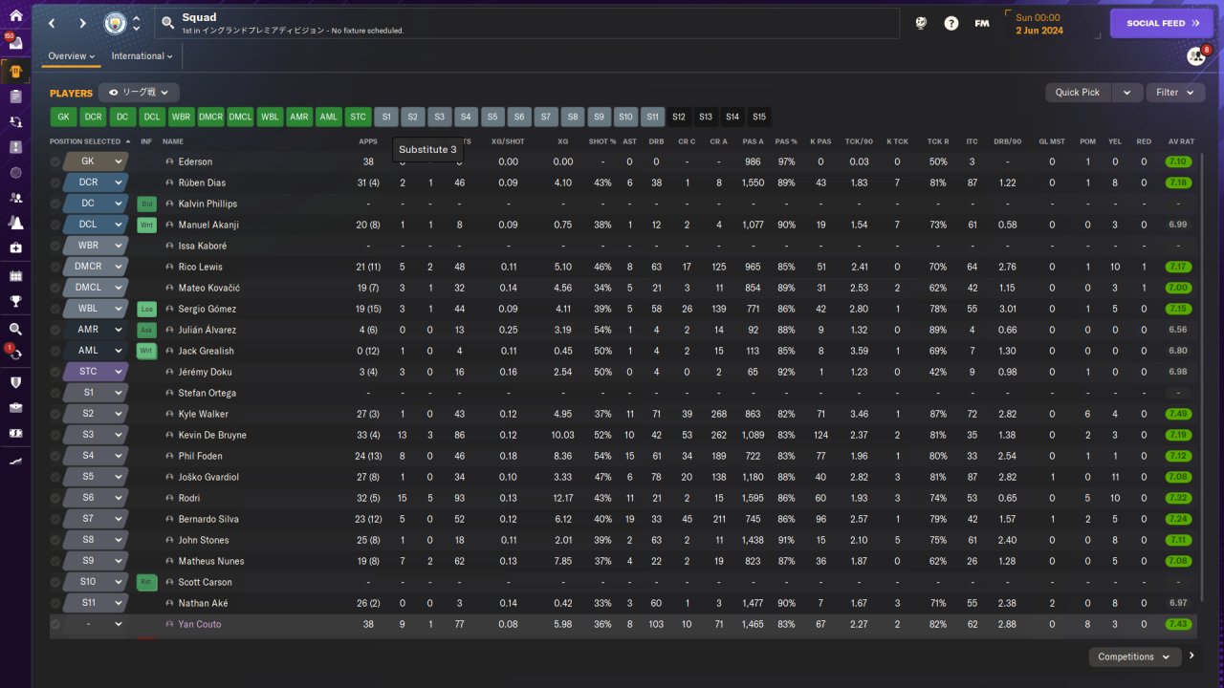Tick the selection circle for Nathan Aké

55,603
